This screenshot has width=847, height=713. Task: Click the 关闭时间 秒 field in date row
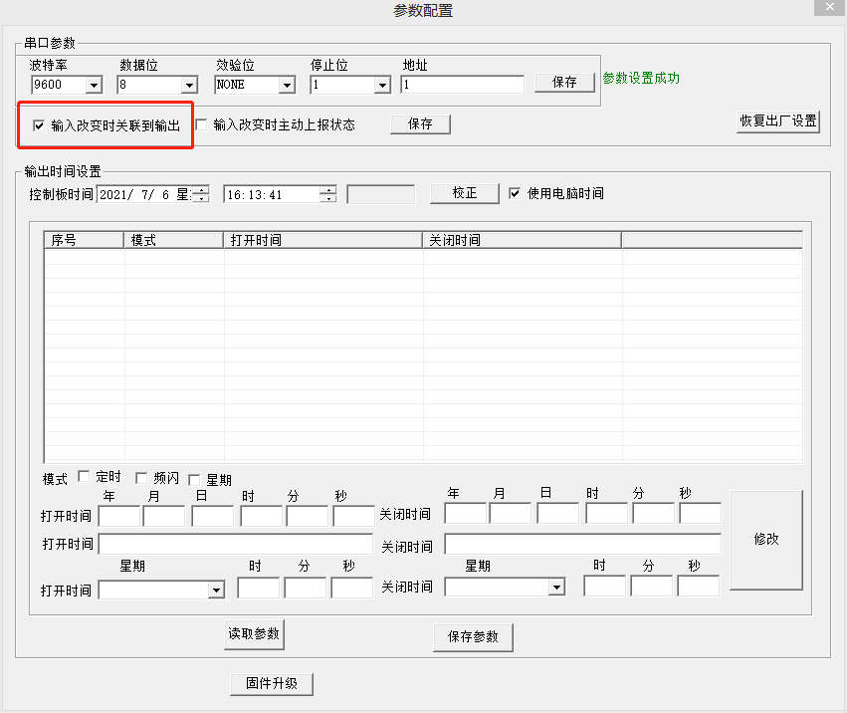(x=700, y=513)
